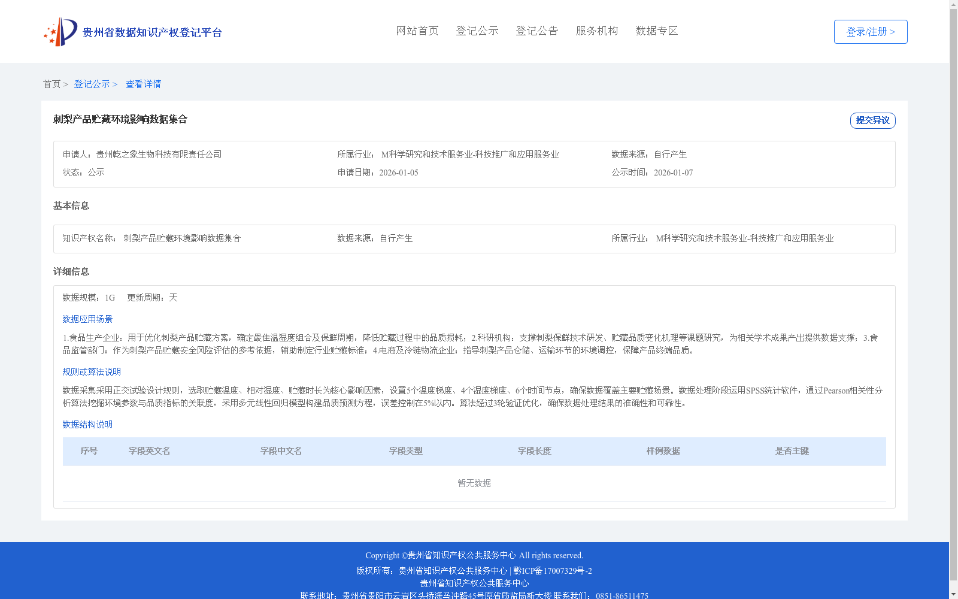Click 详细信息 section heading

pos(71,272)
